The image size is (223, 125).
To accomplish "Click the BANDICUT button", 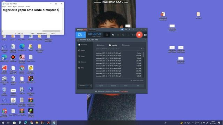I will pos(85,86).
